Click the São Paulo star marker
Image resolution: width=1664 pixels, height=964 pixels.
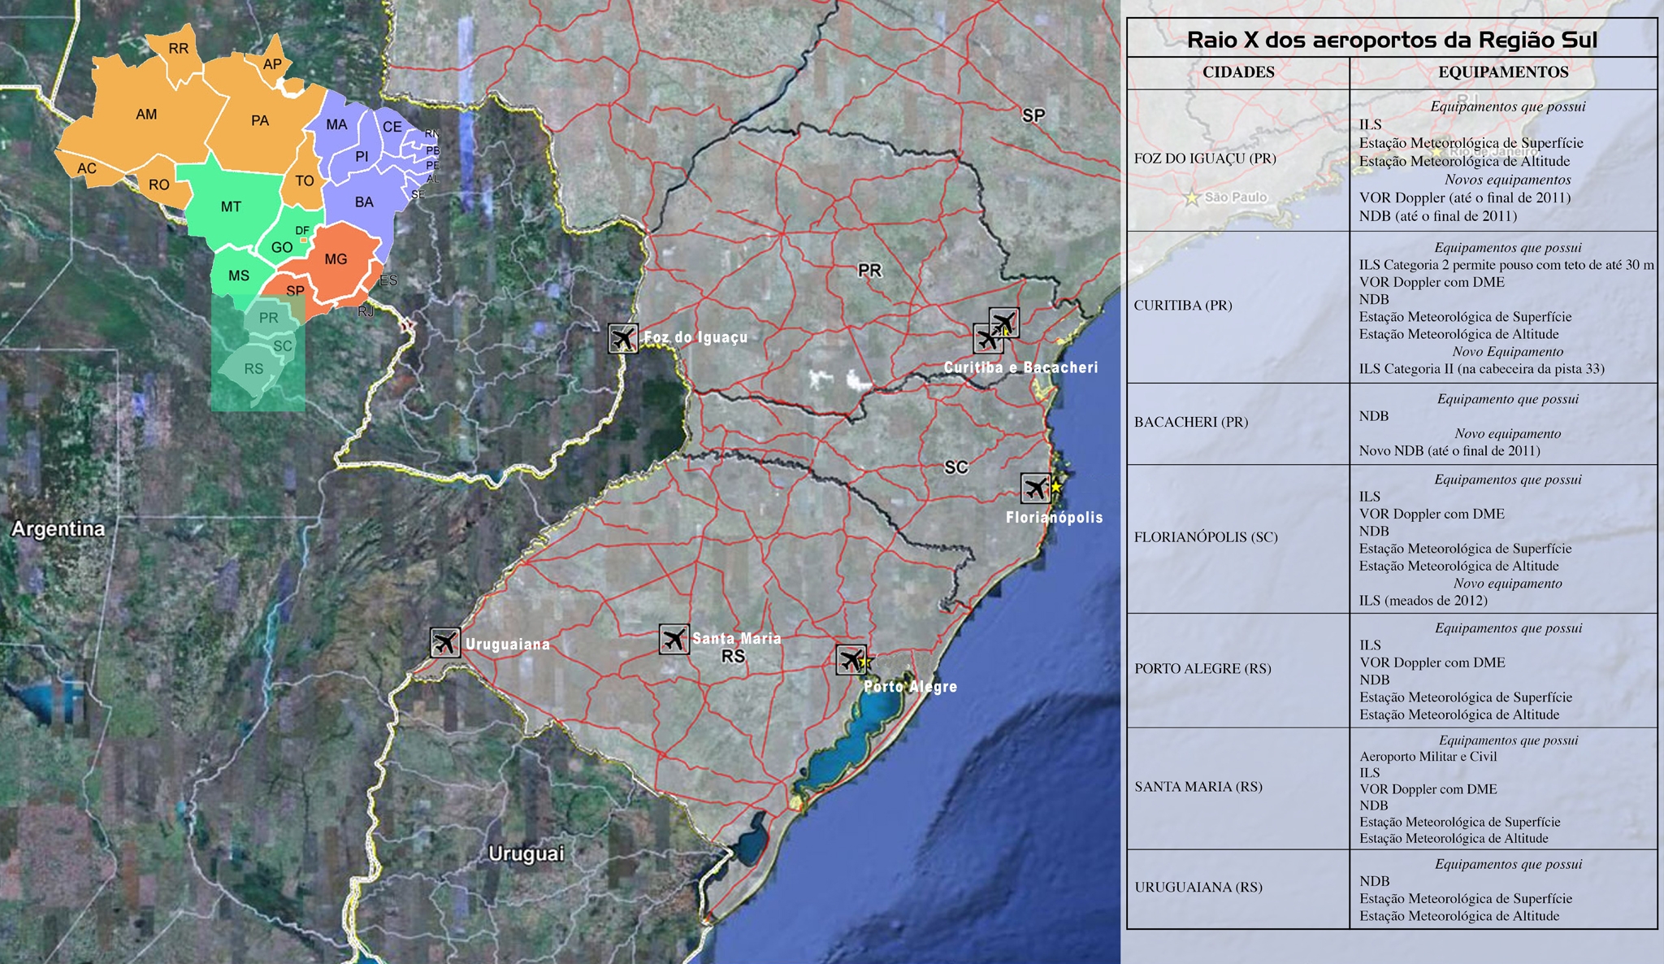pos(1192,198)
